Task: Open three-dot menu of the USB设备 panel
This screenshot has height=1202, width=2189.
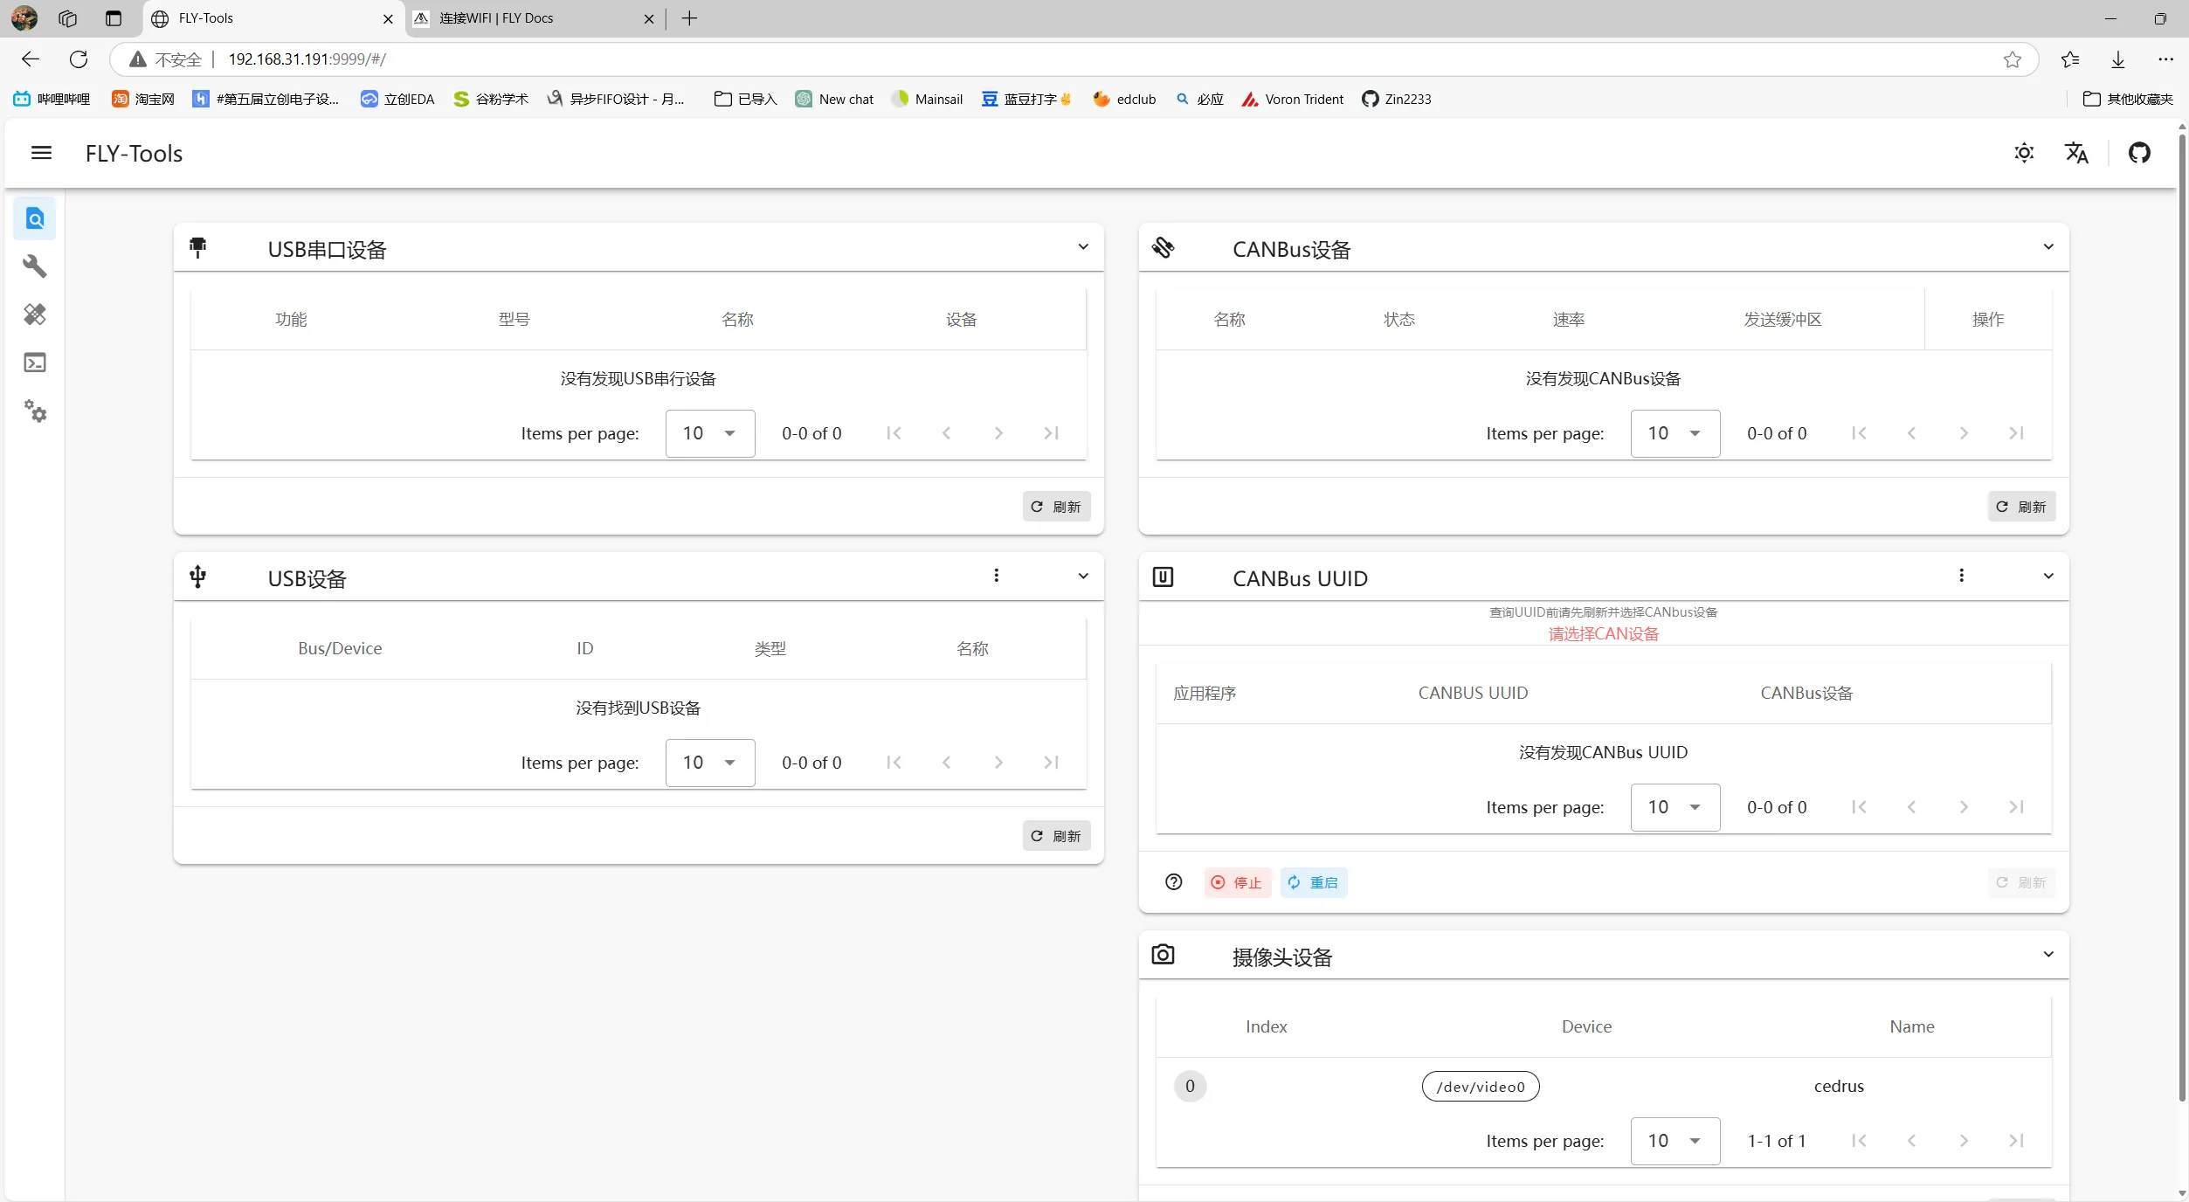Action: 996,576
